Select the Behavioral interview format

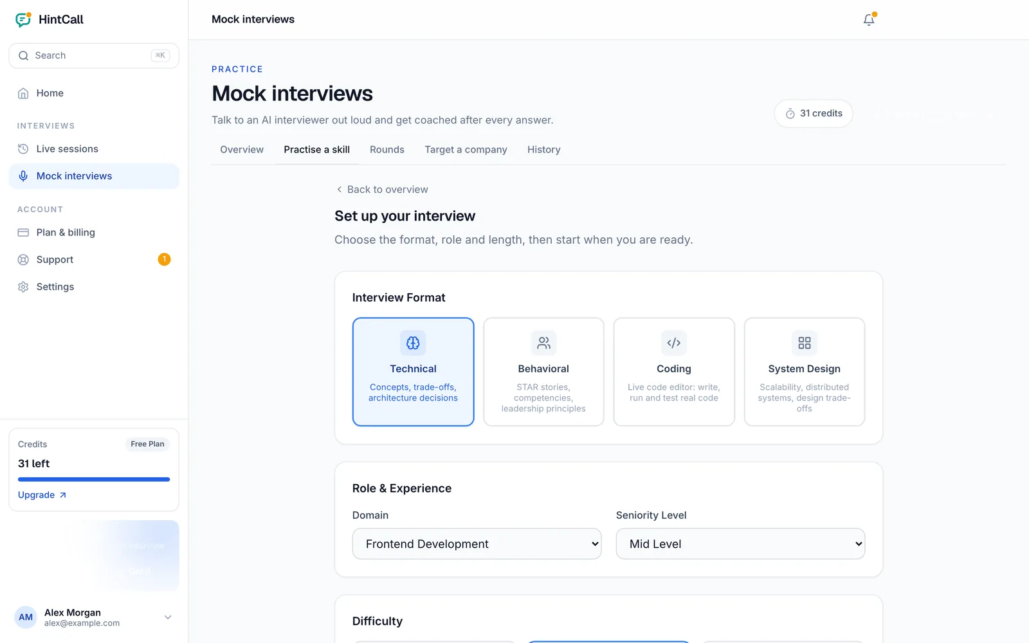543,372
